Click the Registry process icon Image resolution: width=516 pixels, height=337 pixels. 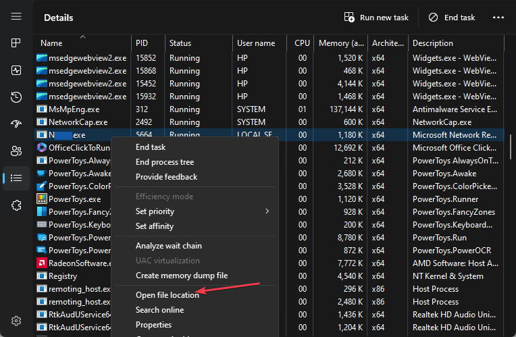tap(41, 276)
